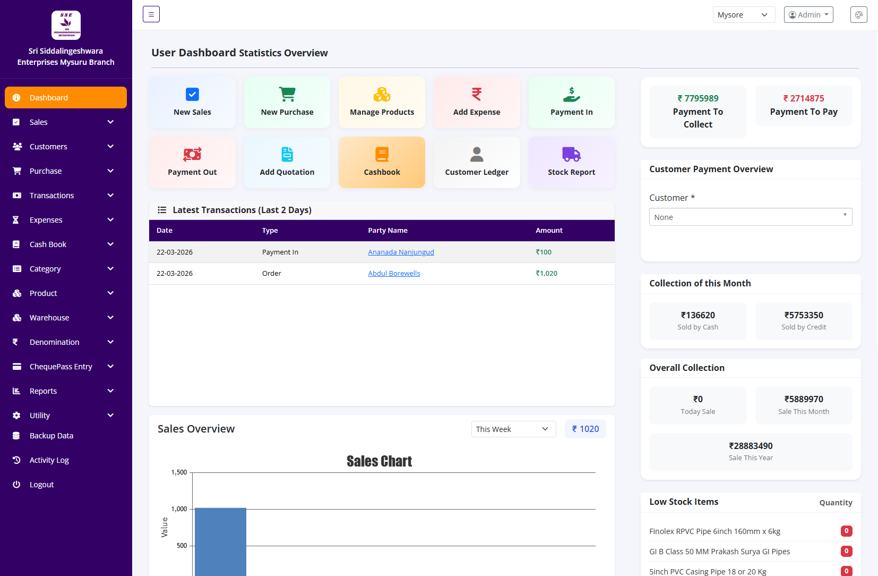Click the Ananada Nanjungud party link
Screen dimensions: 878x576
tap(401, 252)
